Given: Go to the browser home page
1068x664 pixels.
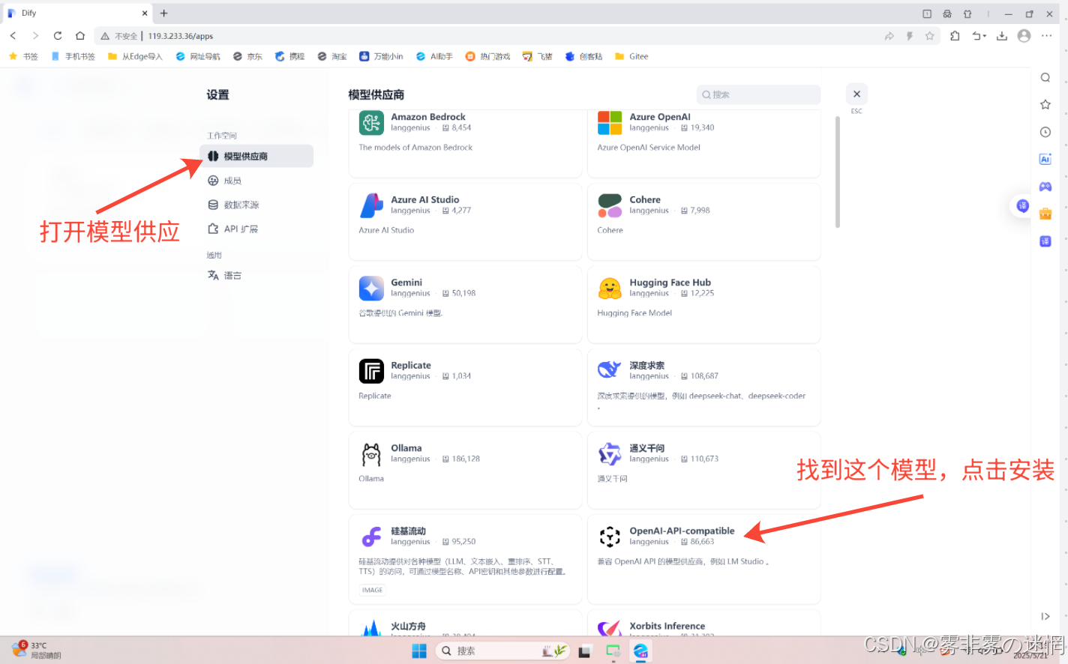Looking at the screenshot, I should 80,36.
